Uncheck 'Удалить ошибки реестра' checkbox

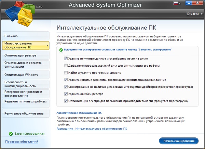(66, 94)
